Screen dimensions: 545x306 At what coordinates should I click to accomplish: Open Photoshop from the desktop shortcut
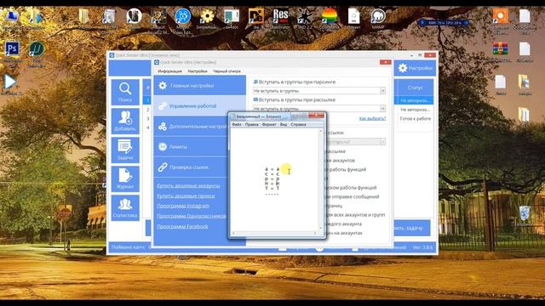(x=12, y=49)
